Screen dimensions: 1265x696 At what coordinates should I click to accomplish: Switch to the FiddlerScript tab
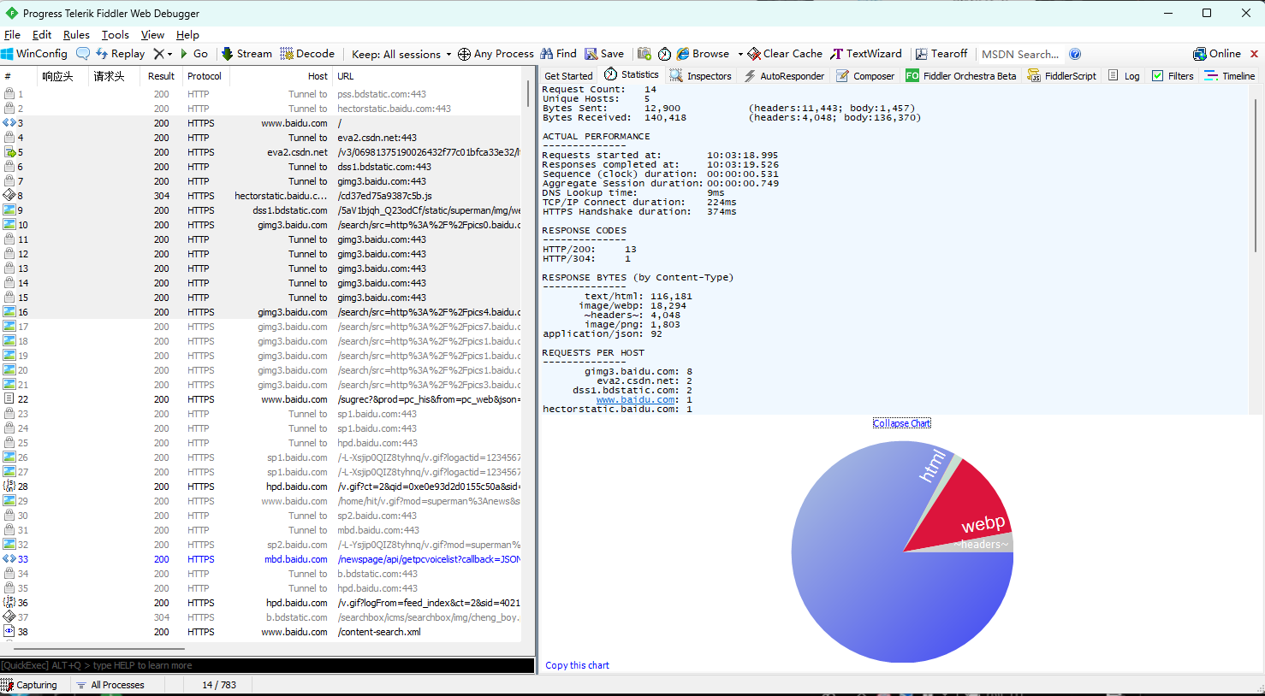click(x=1062, y=76)
